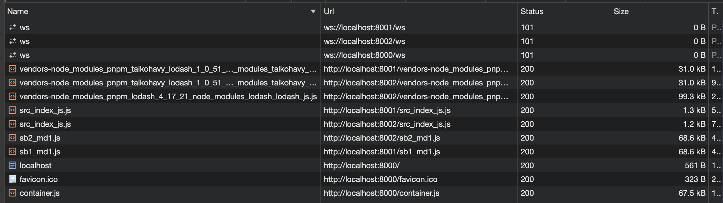Click the http://localhost:8002/sb2_md1.js URL cell
Viewport: 723px width, 203px height.
point(419,138)
